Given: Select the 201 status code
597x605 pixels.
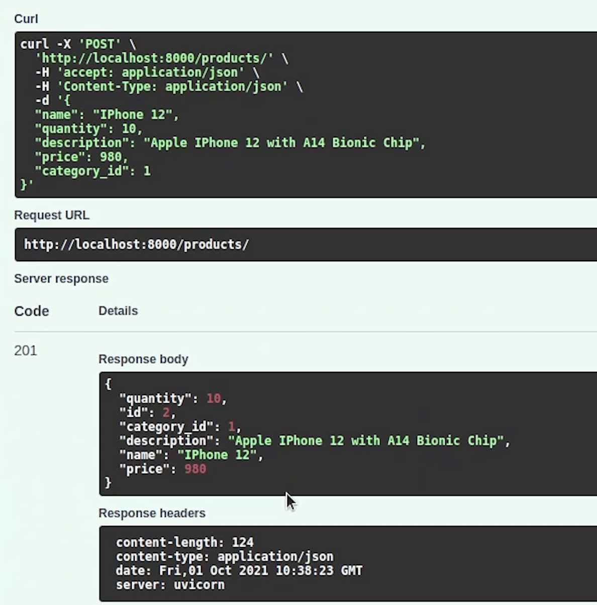Looking at the screenshot, I should click(26, 351).
